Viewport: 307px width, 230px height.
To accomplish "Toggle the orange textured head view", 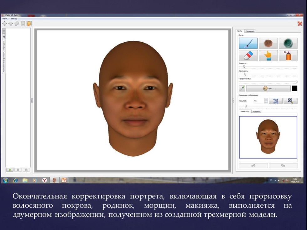I will [29, 24].
